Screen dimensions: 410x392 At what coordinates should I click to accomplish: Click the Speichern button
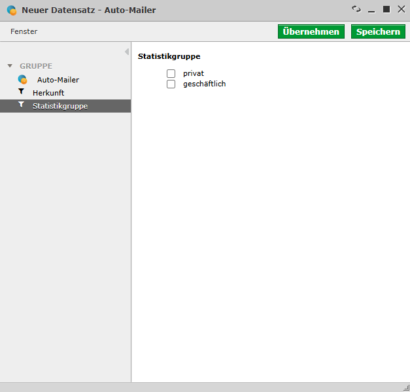click(x=378, y=31)
